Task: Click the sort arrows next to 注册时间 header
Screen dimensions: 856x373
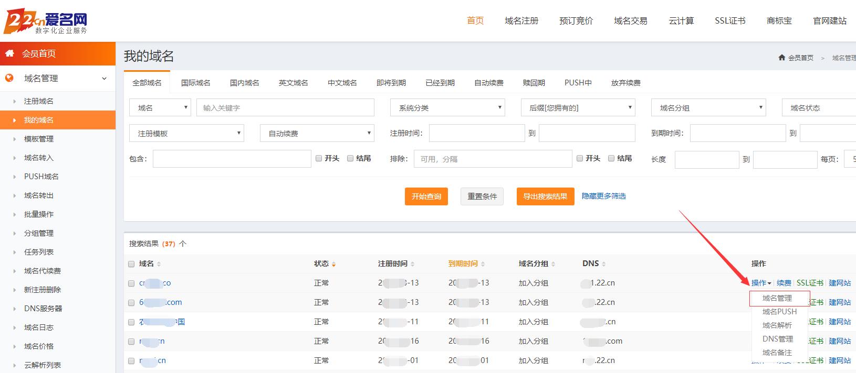Action: pyautogui.click(x=412, y=264)
